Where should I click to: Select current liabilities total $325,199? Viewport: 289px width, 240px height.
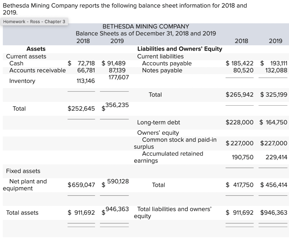(274, 95)
